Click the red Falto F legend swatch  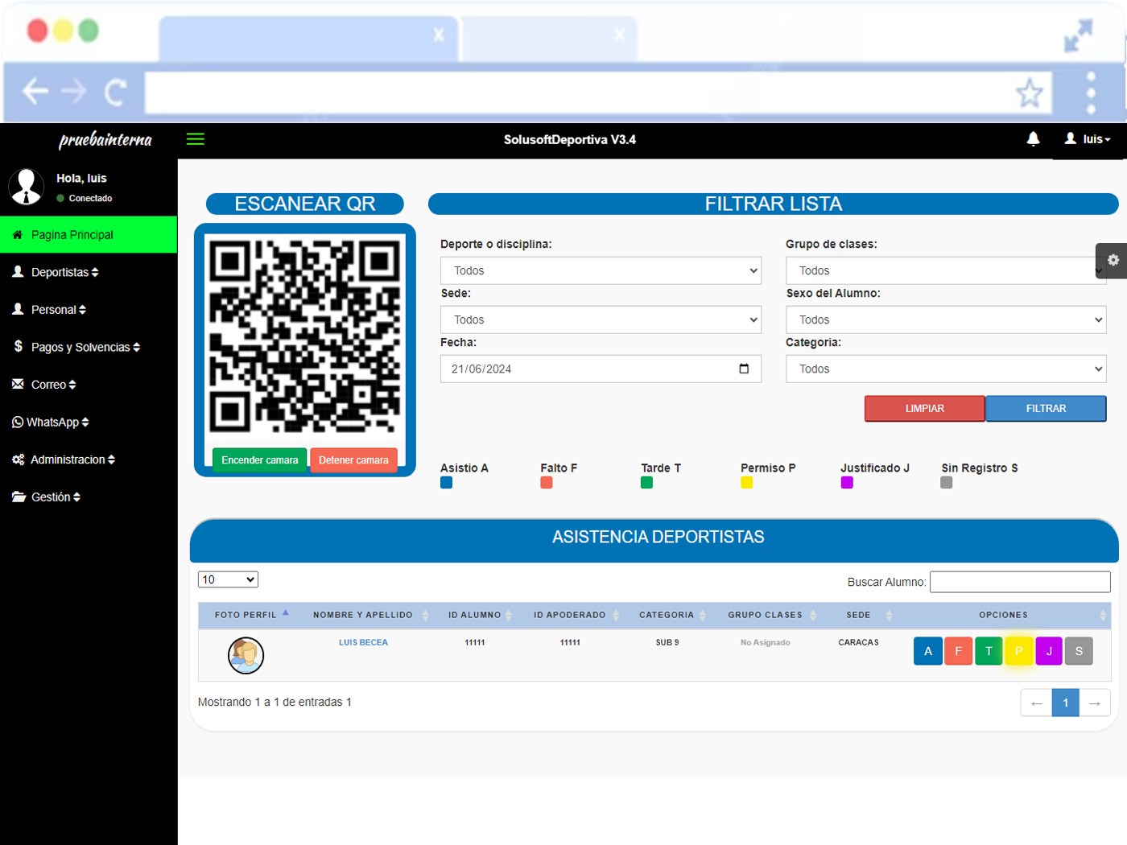pos(547,483)
